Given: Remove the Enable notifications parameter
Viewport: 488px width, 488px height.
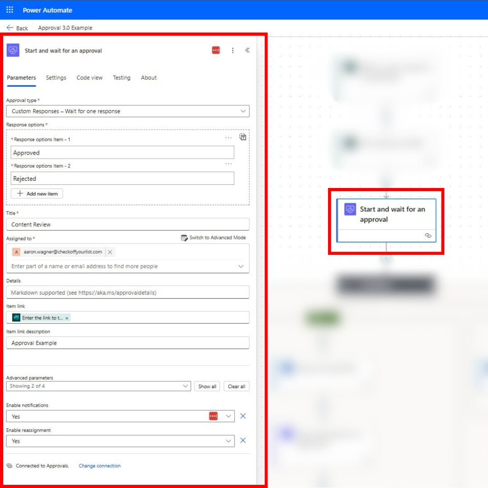Looking at the screenshot, I should point(243,416).
